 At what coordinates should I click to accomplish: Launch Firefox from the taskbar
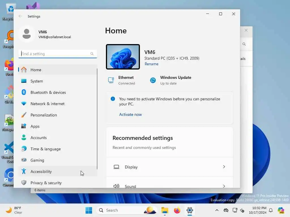click(177, 210)
